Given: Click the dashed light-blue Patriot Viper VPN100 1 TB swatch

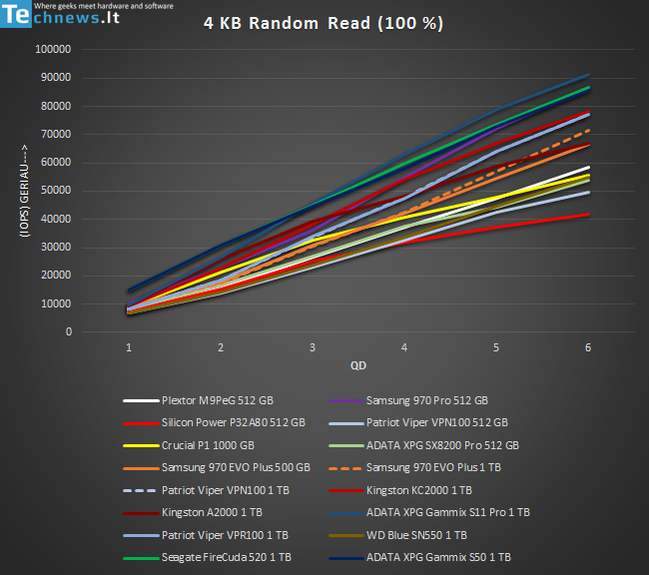Looking at the screenshot, I should pos(140,491).
